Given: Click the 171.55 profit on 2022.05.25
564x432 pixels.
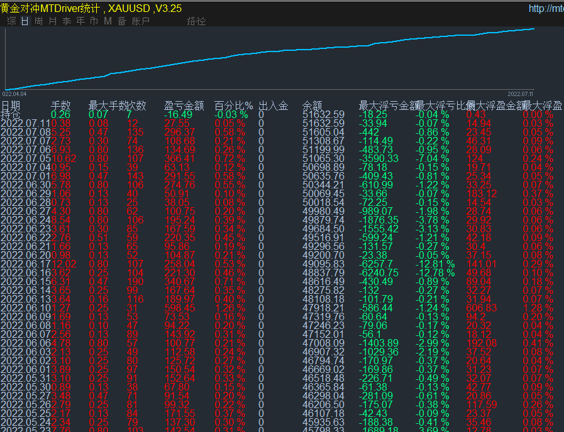Looking at the screenshot, I should pyautogui.click(x=179, y=414).
